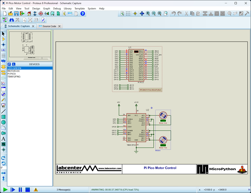Click the Open Project folder icon
Viewport: 251px width, 193px height.
[x=11, y=13]
